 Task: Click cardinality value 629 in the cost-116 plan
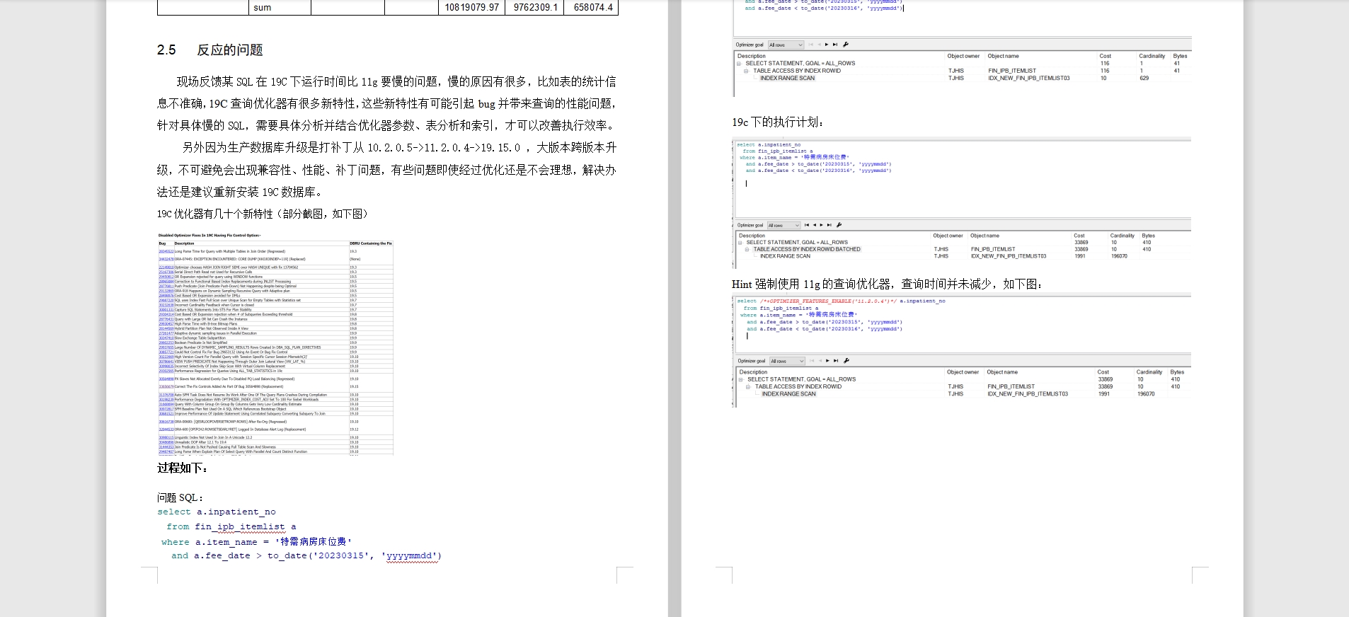pos(1144,78)
